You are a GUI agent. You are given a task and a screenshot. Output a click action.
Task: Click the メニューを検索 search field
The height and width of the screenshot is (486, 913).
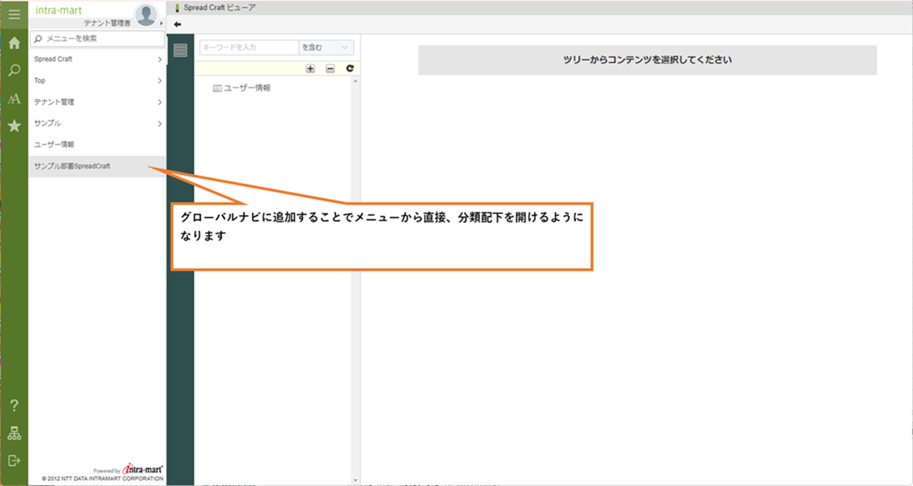point(101,38)
